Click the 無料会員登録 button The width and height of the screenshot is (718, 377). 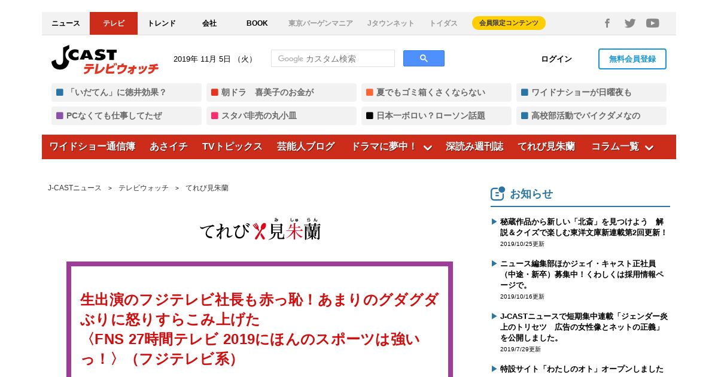632,59
